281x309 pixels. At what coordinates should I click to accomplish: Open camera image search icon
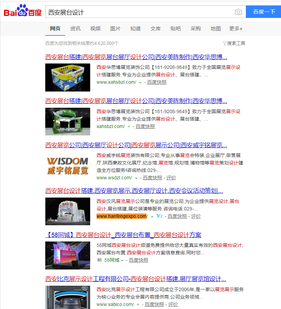pos(238,12)
